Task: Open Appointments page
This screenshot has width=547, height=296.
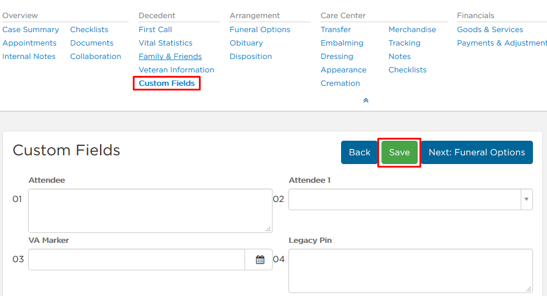Action: click(29, 43)
